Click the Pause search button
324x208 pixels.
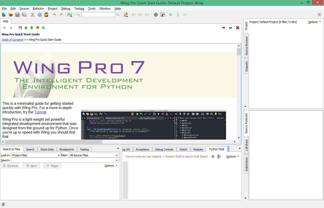[52, 166]
